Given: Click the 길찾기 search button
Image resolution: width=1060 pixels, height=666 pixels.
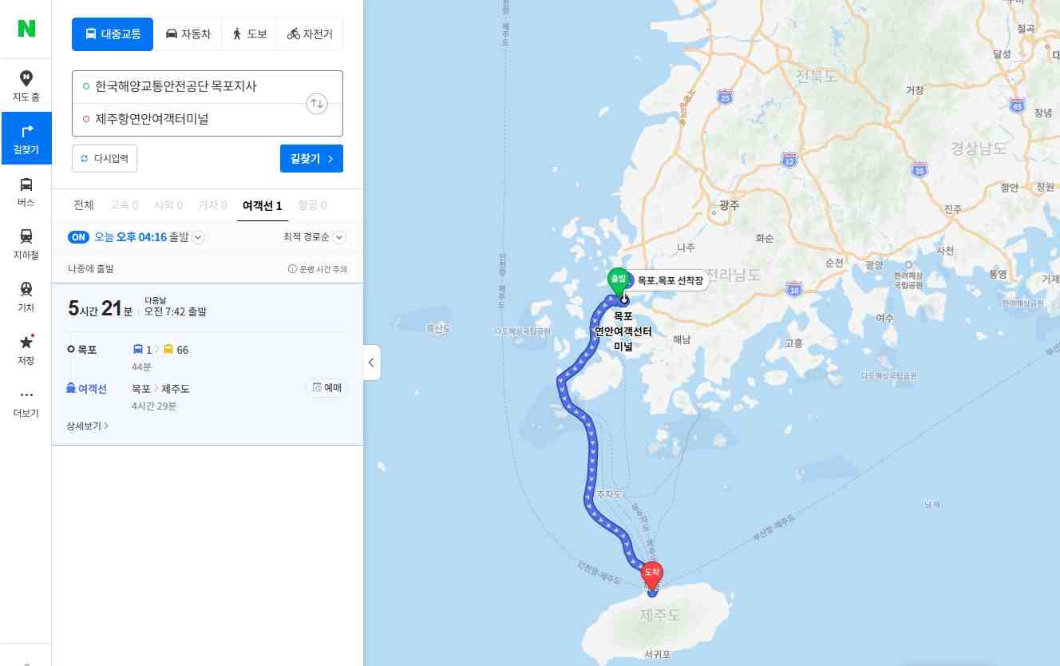Looking at the screenshot, I should [311, 158].
